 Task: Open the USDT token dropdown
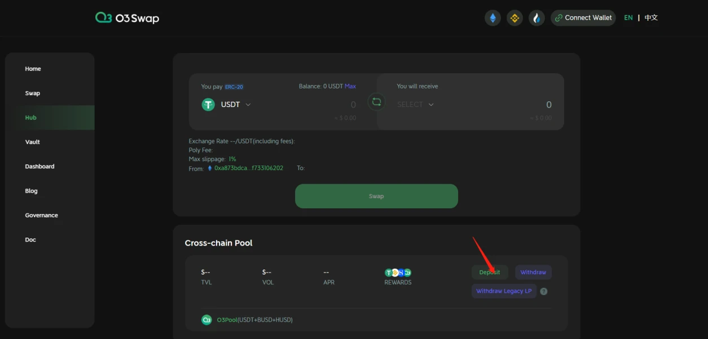(x=236, y=105)
